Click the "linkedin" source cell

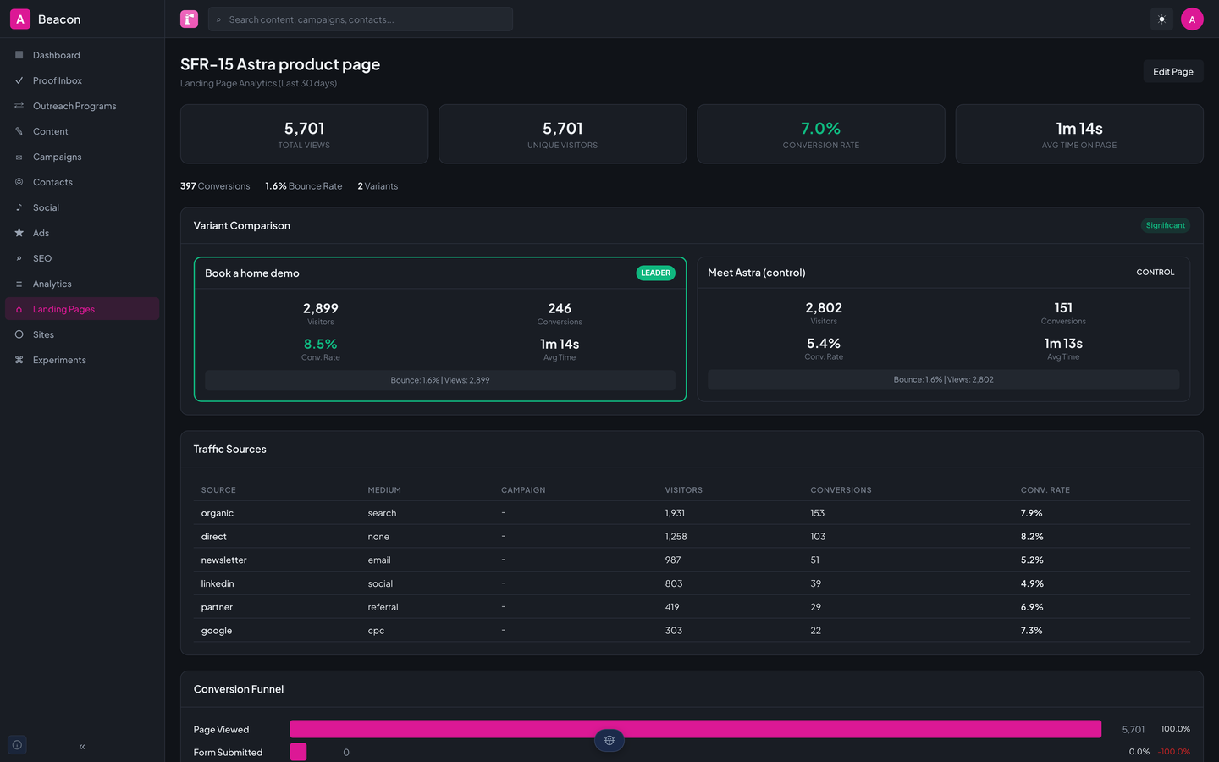[x=218, y=583]
